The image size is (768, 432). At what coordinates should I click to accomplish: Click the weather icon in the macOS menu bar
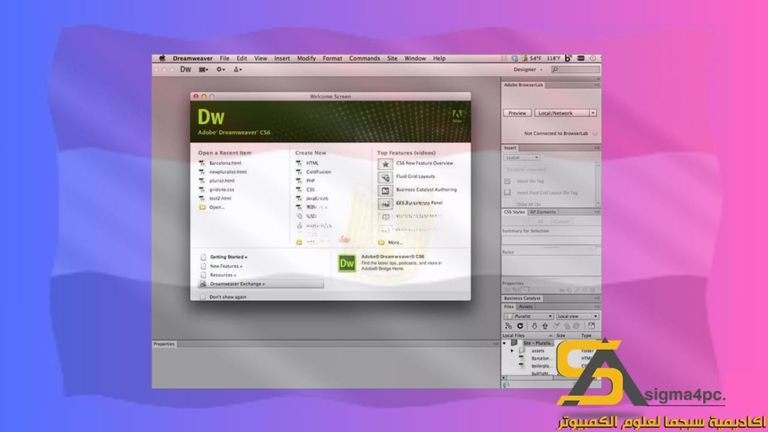click(523, 58)
